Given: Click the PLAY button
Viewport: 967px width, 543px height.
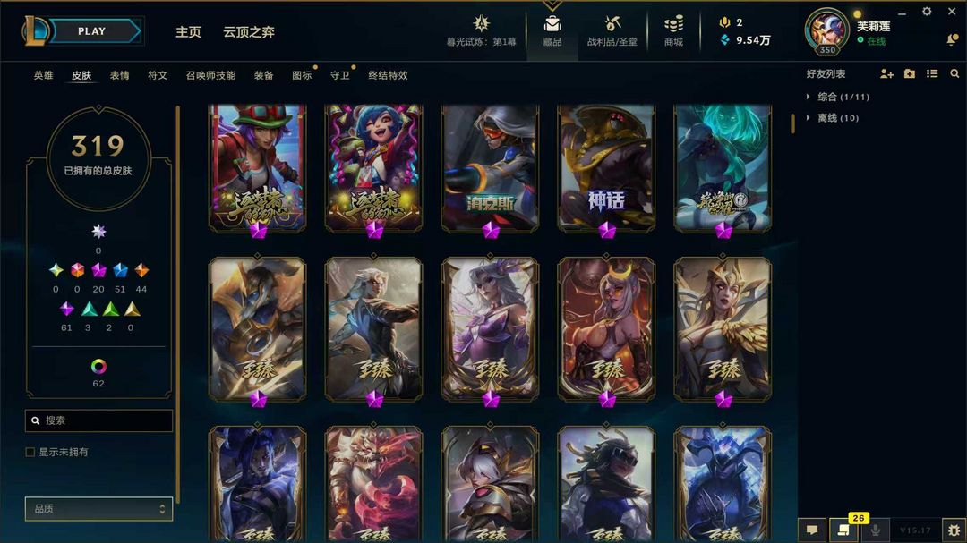Looking at the screenshot, I should [x=92, y=30].
